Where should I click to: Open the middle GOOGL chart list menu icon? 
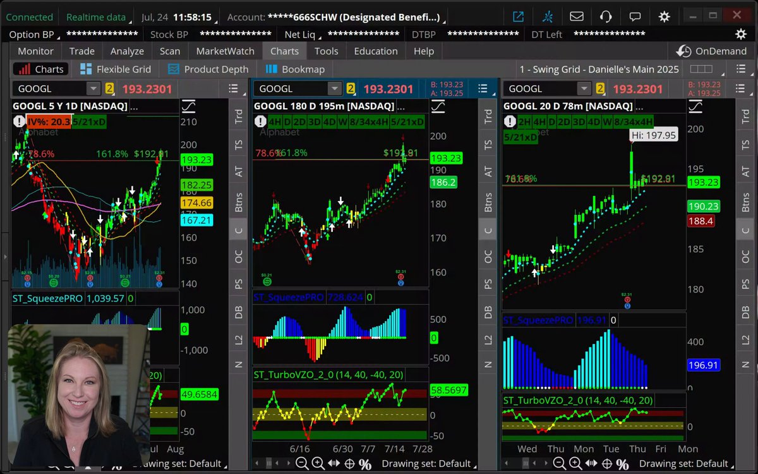[x=483, y=89]
